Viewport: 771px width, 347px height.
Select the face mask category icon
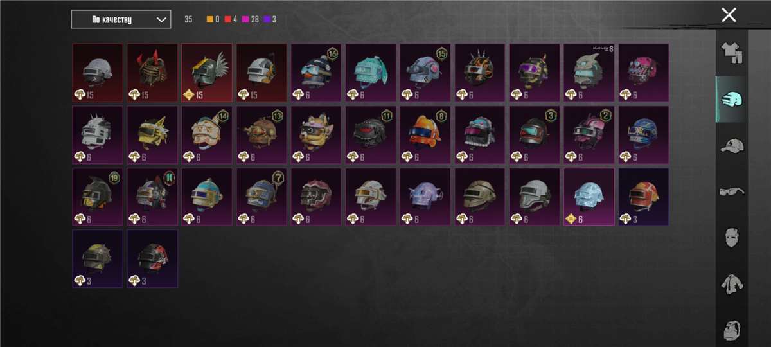731,237
